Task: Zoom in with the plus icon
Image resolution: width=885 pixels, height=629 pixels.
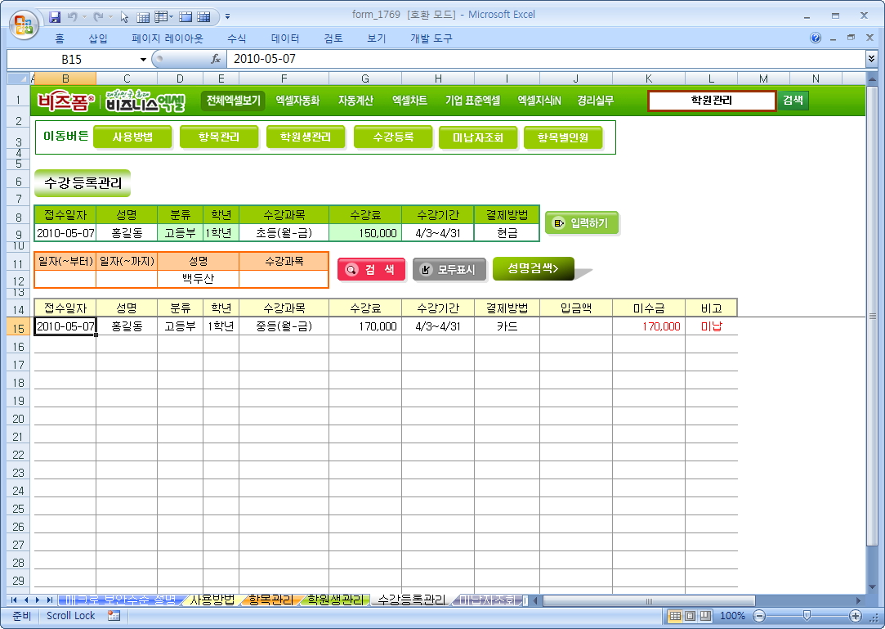Action: (856, 616)
